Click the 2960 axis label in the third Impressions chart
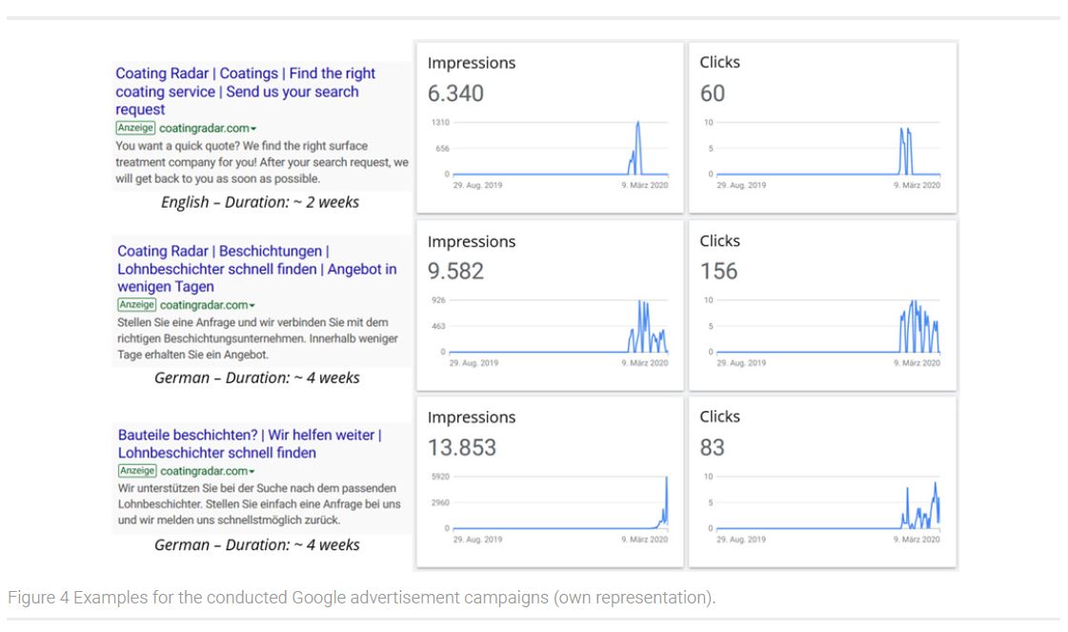The image size is (1068, 632). [x=440, y=502]
